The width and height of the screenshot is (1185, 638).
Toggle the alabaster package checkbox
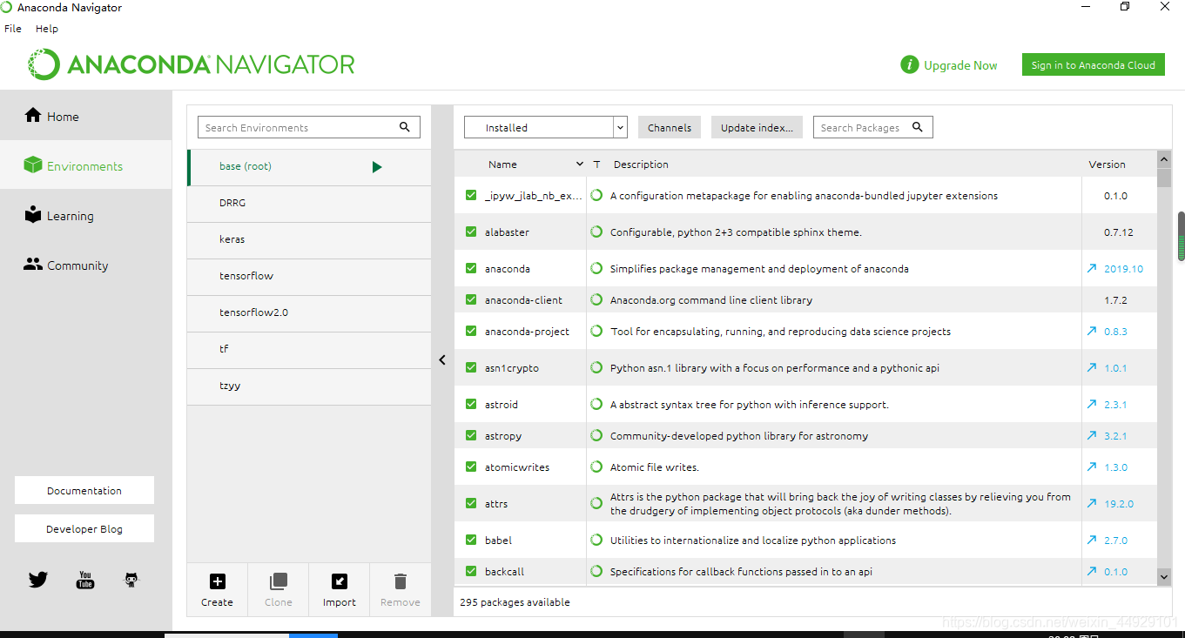point(471,232)
